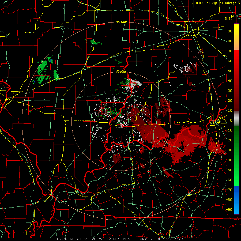Click the 90 value on velocity scale

[x=230, y=31]
